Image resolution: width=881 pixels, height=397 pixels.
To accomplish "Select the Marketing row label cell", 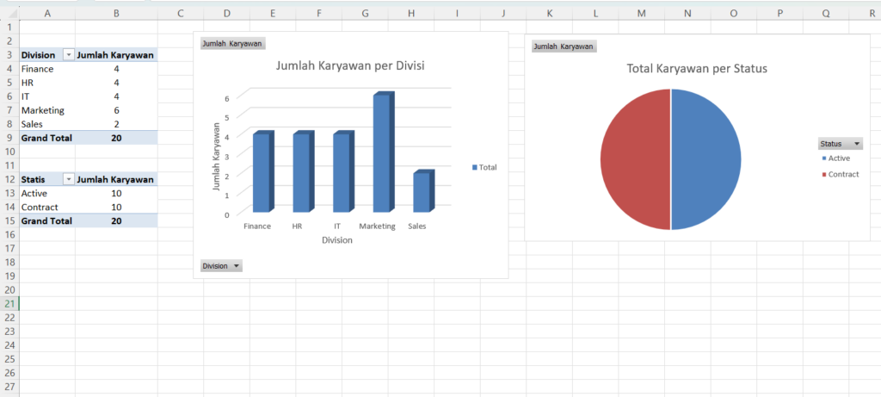I will pos(47,110).
